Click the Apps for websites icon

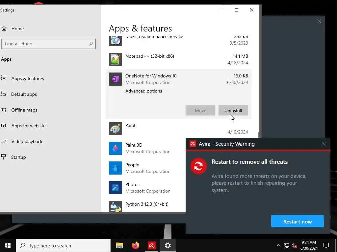(x=3, y=126)
